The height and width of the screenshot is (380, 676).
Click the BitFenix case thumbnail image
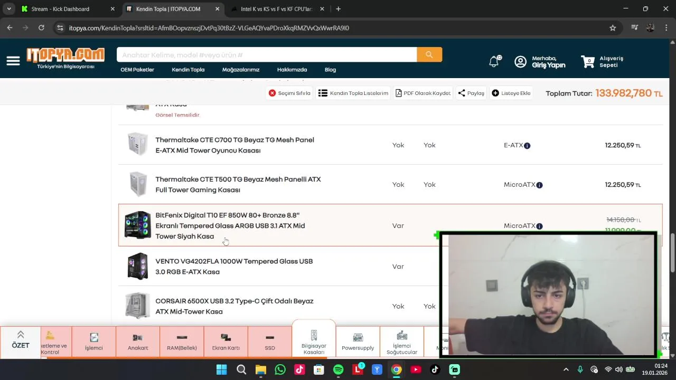(138, 225)
